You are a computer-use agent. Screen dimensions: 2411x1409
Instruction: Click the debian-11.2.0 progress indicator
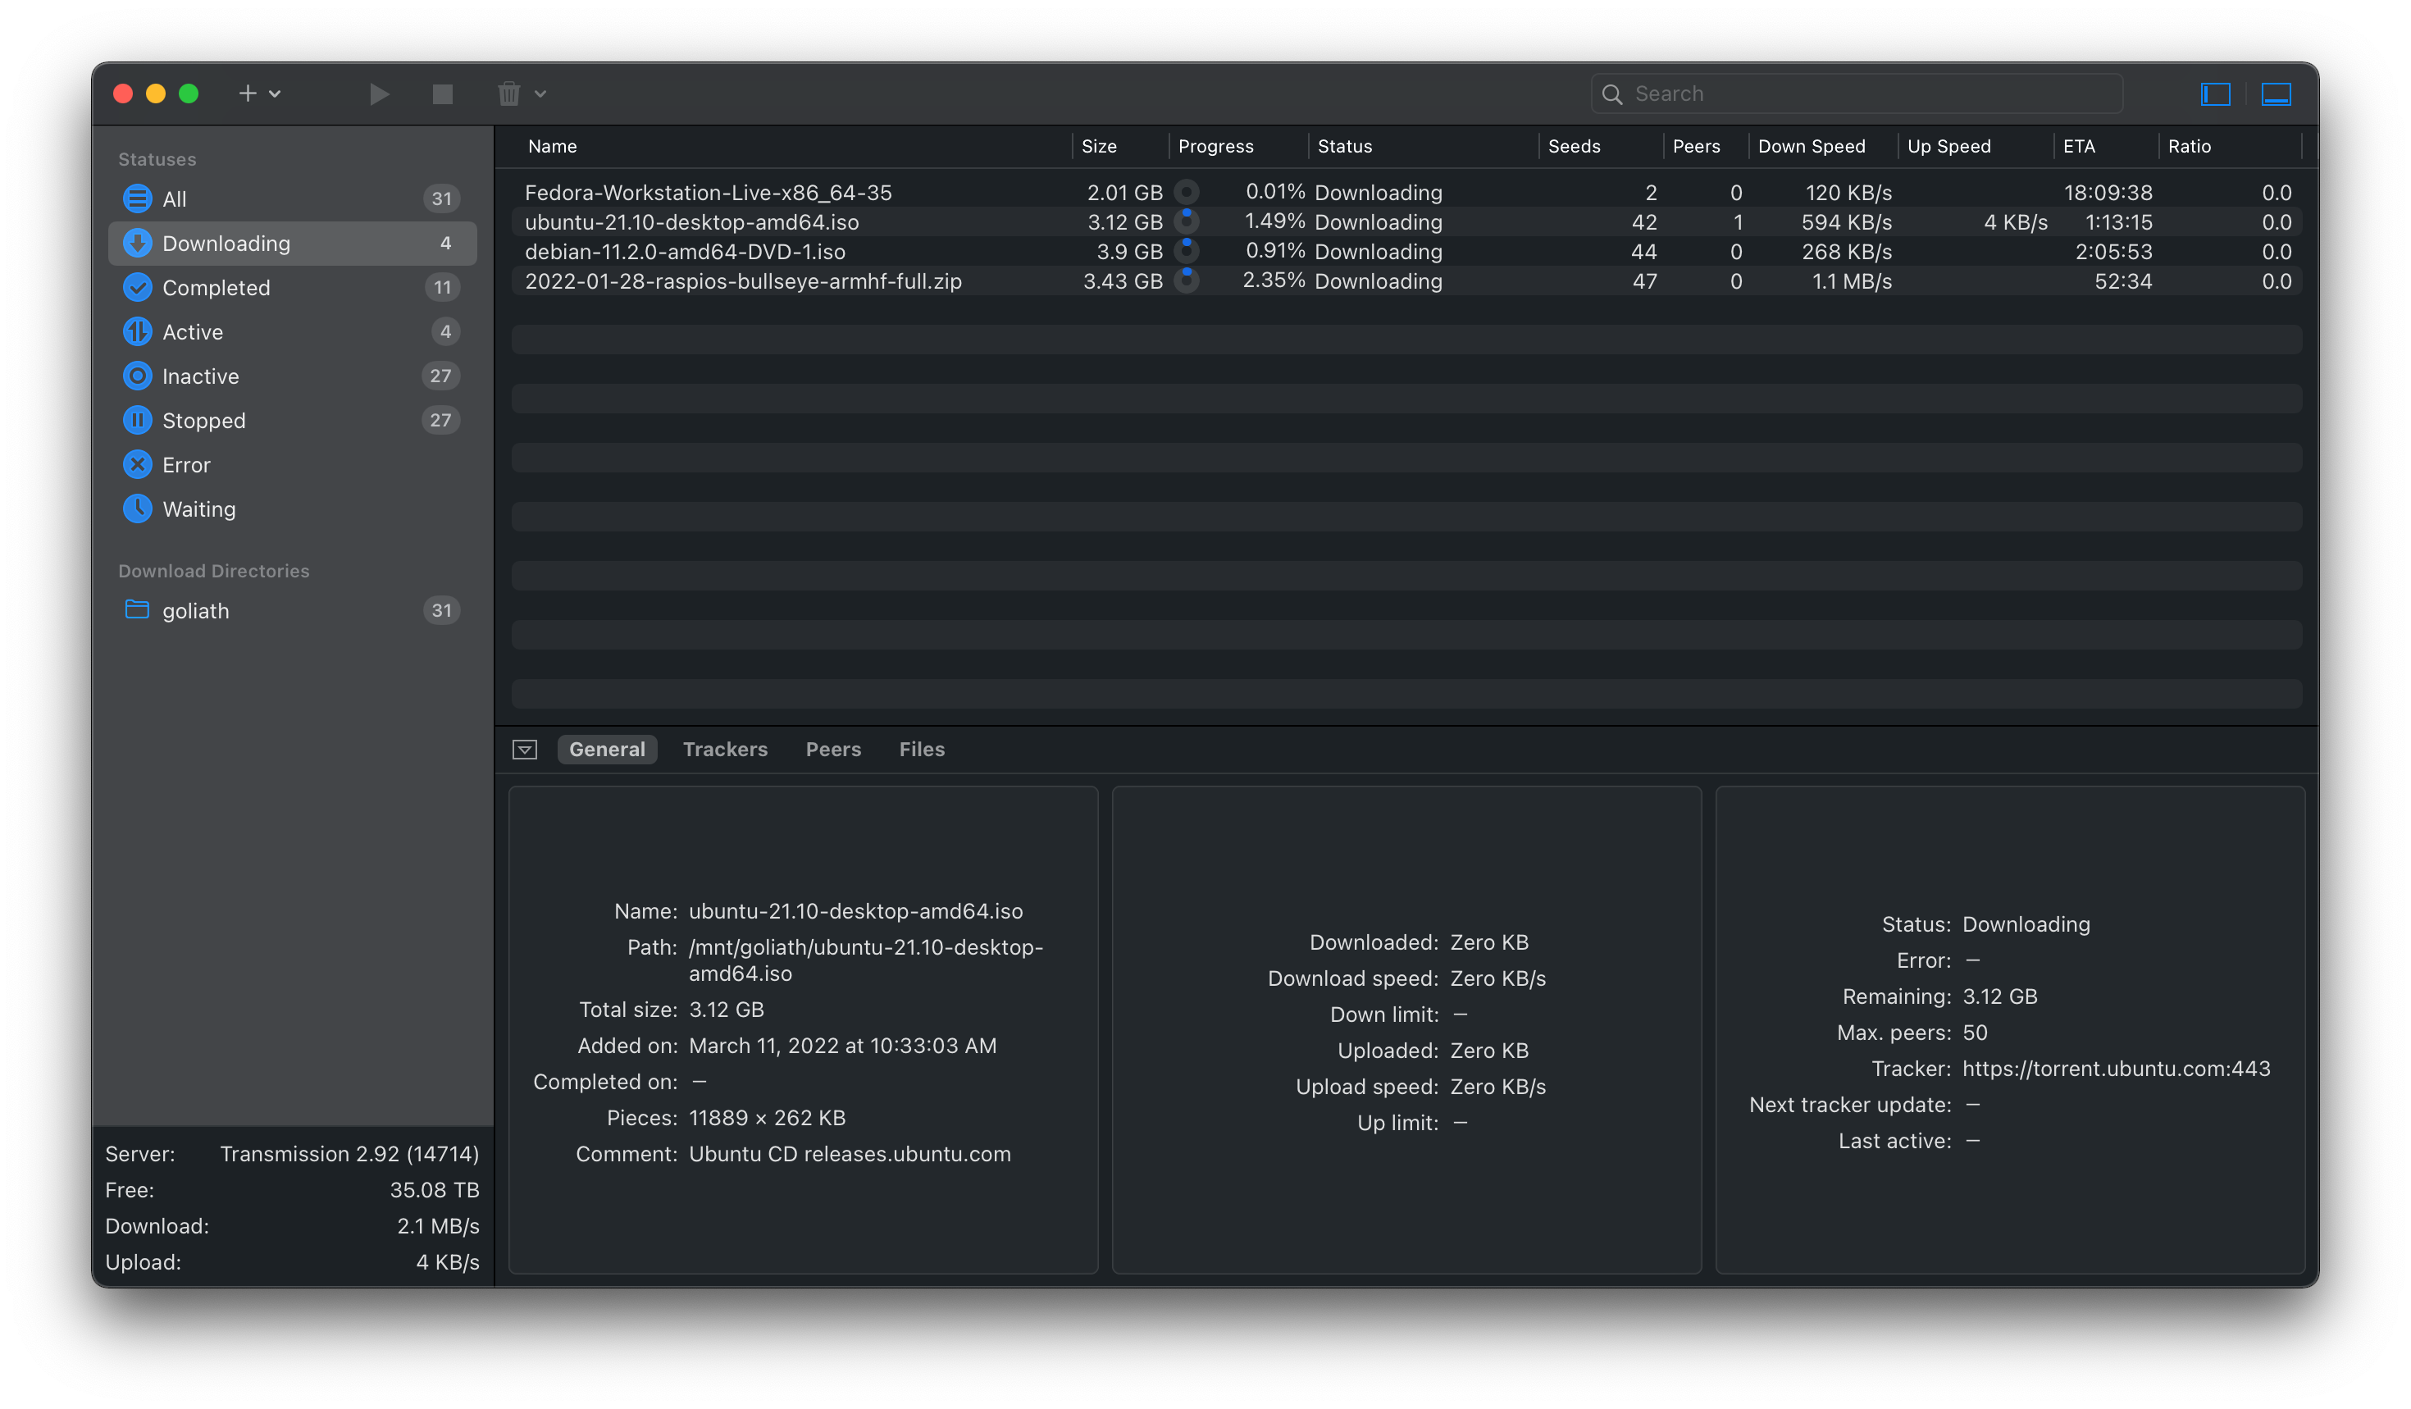tap(1187, 251)
